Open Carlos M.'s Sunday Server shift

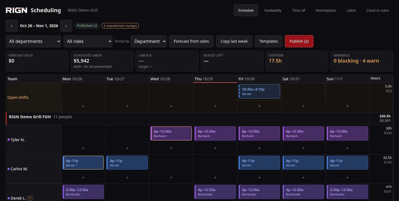coord(347,163)
